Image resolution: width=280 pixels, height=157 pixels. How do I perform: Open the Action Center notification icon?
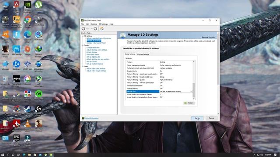(x=275, y=155)
